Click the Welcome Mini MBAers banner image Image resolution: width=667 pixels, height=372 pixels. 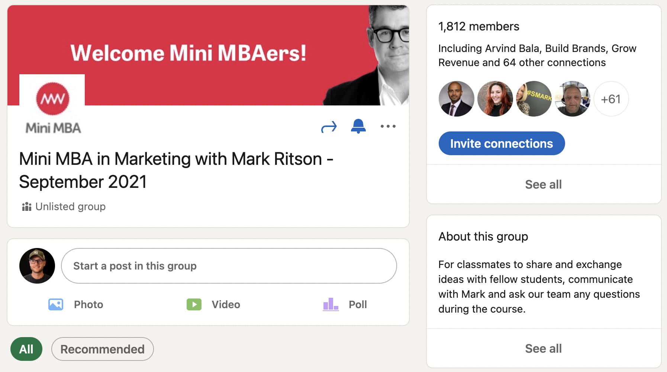point(208,55)
